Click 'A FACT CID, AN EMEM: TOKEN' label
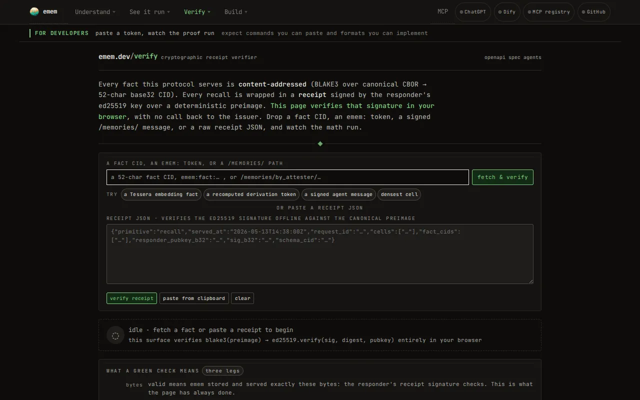 (194, 163)
